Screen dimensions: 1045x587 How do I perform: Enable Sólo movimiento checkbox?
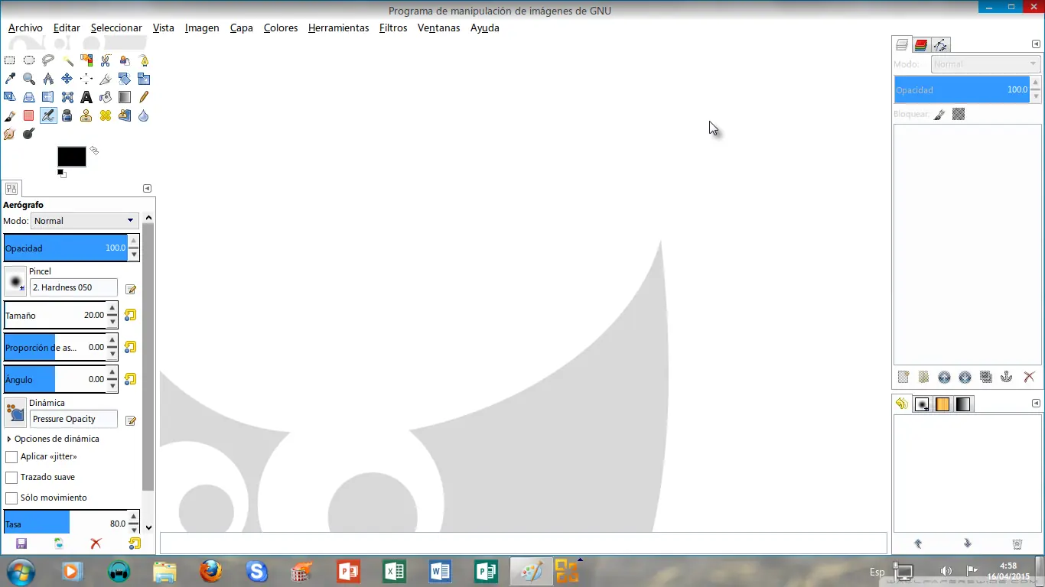tap(11, 498)
